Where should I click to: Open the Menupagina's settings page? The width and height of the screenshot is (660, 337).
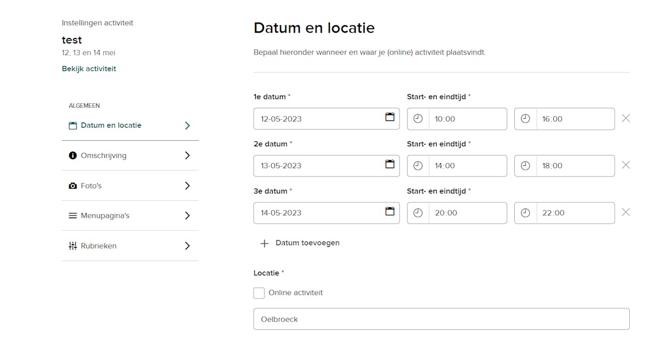105,216
